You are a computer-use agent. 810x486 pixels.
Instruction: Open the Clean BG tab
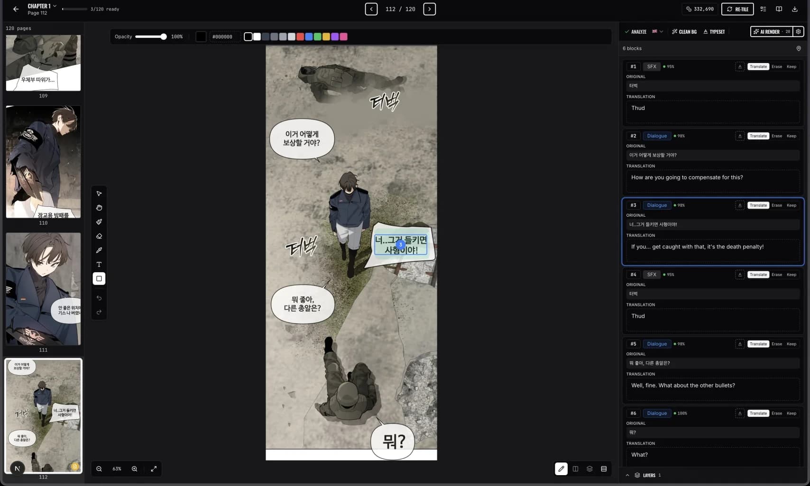[684, 32]
